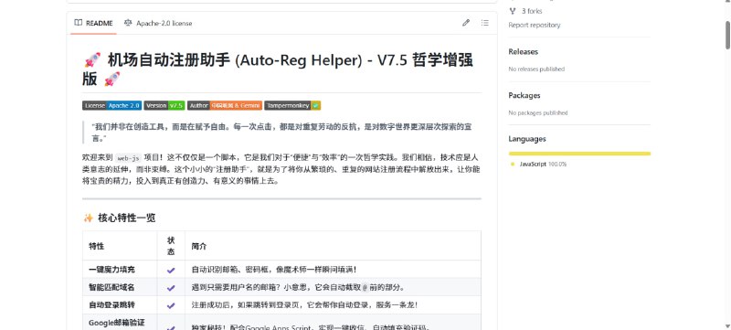Click the blockquote starting 我们并非在创造工具
The image size is (731, 330).
point(282,133)
